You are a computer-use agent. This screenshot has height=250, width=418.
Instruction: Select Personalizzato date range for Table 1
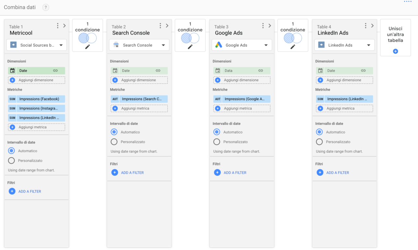[x=11, y=161]
